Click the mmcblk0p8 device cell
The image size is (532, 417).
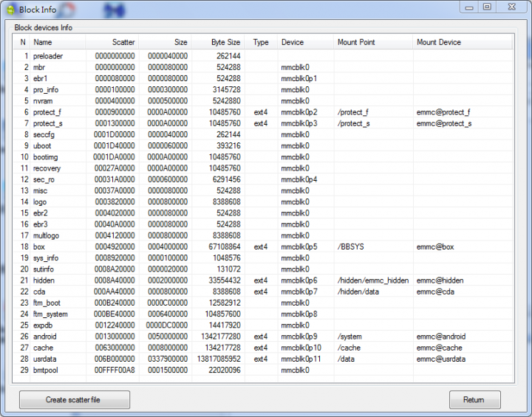pos(299,314)
